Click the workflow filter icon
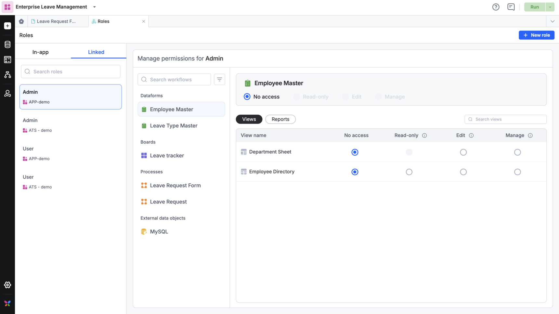The height and width of the screenshot is (314, 559). point(219,79)
